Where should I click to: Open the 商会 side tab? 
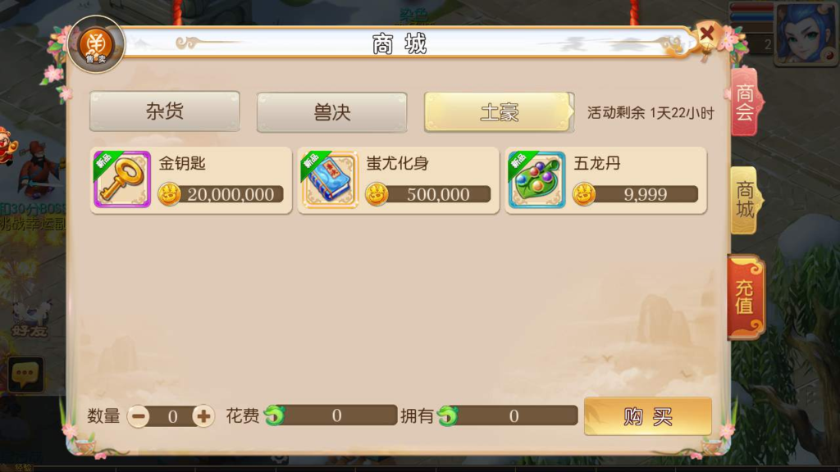click(x=745, y=102)
